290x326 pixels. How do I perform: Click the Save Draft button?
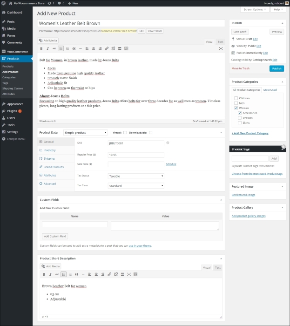coord(240,32)
